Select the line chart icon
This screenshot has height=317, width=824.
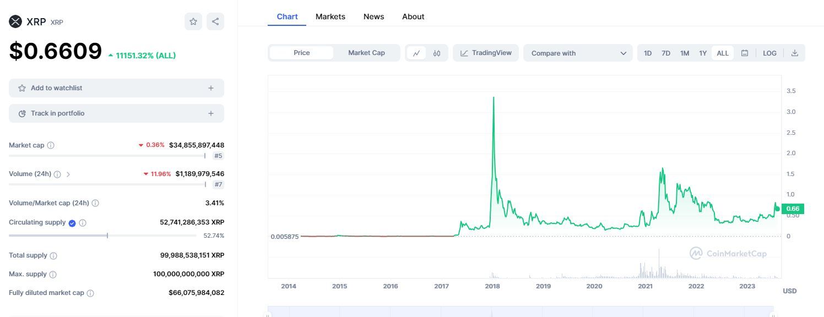416,53
